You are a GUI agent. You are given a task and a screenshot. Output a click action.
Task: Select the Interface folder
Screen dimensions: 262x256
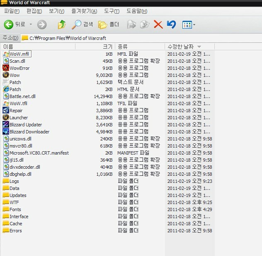point(19,217)
